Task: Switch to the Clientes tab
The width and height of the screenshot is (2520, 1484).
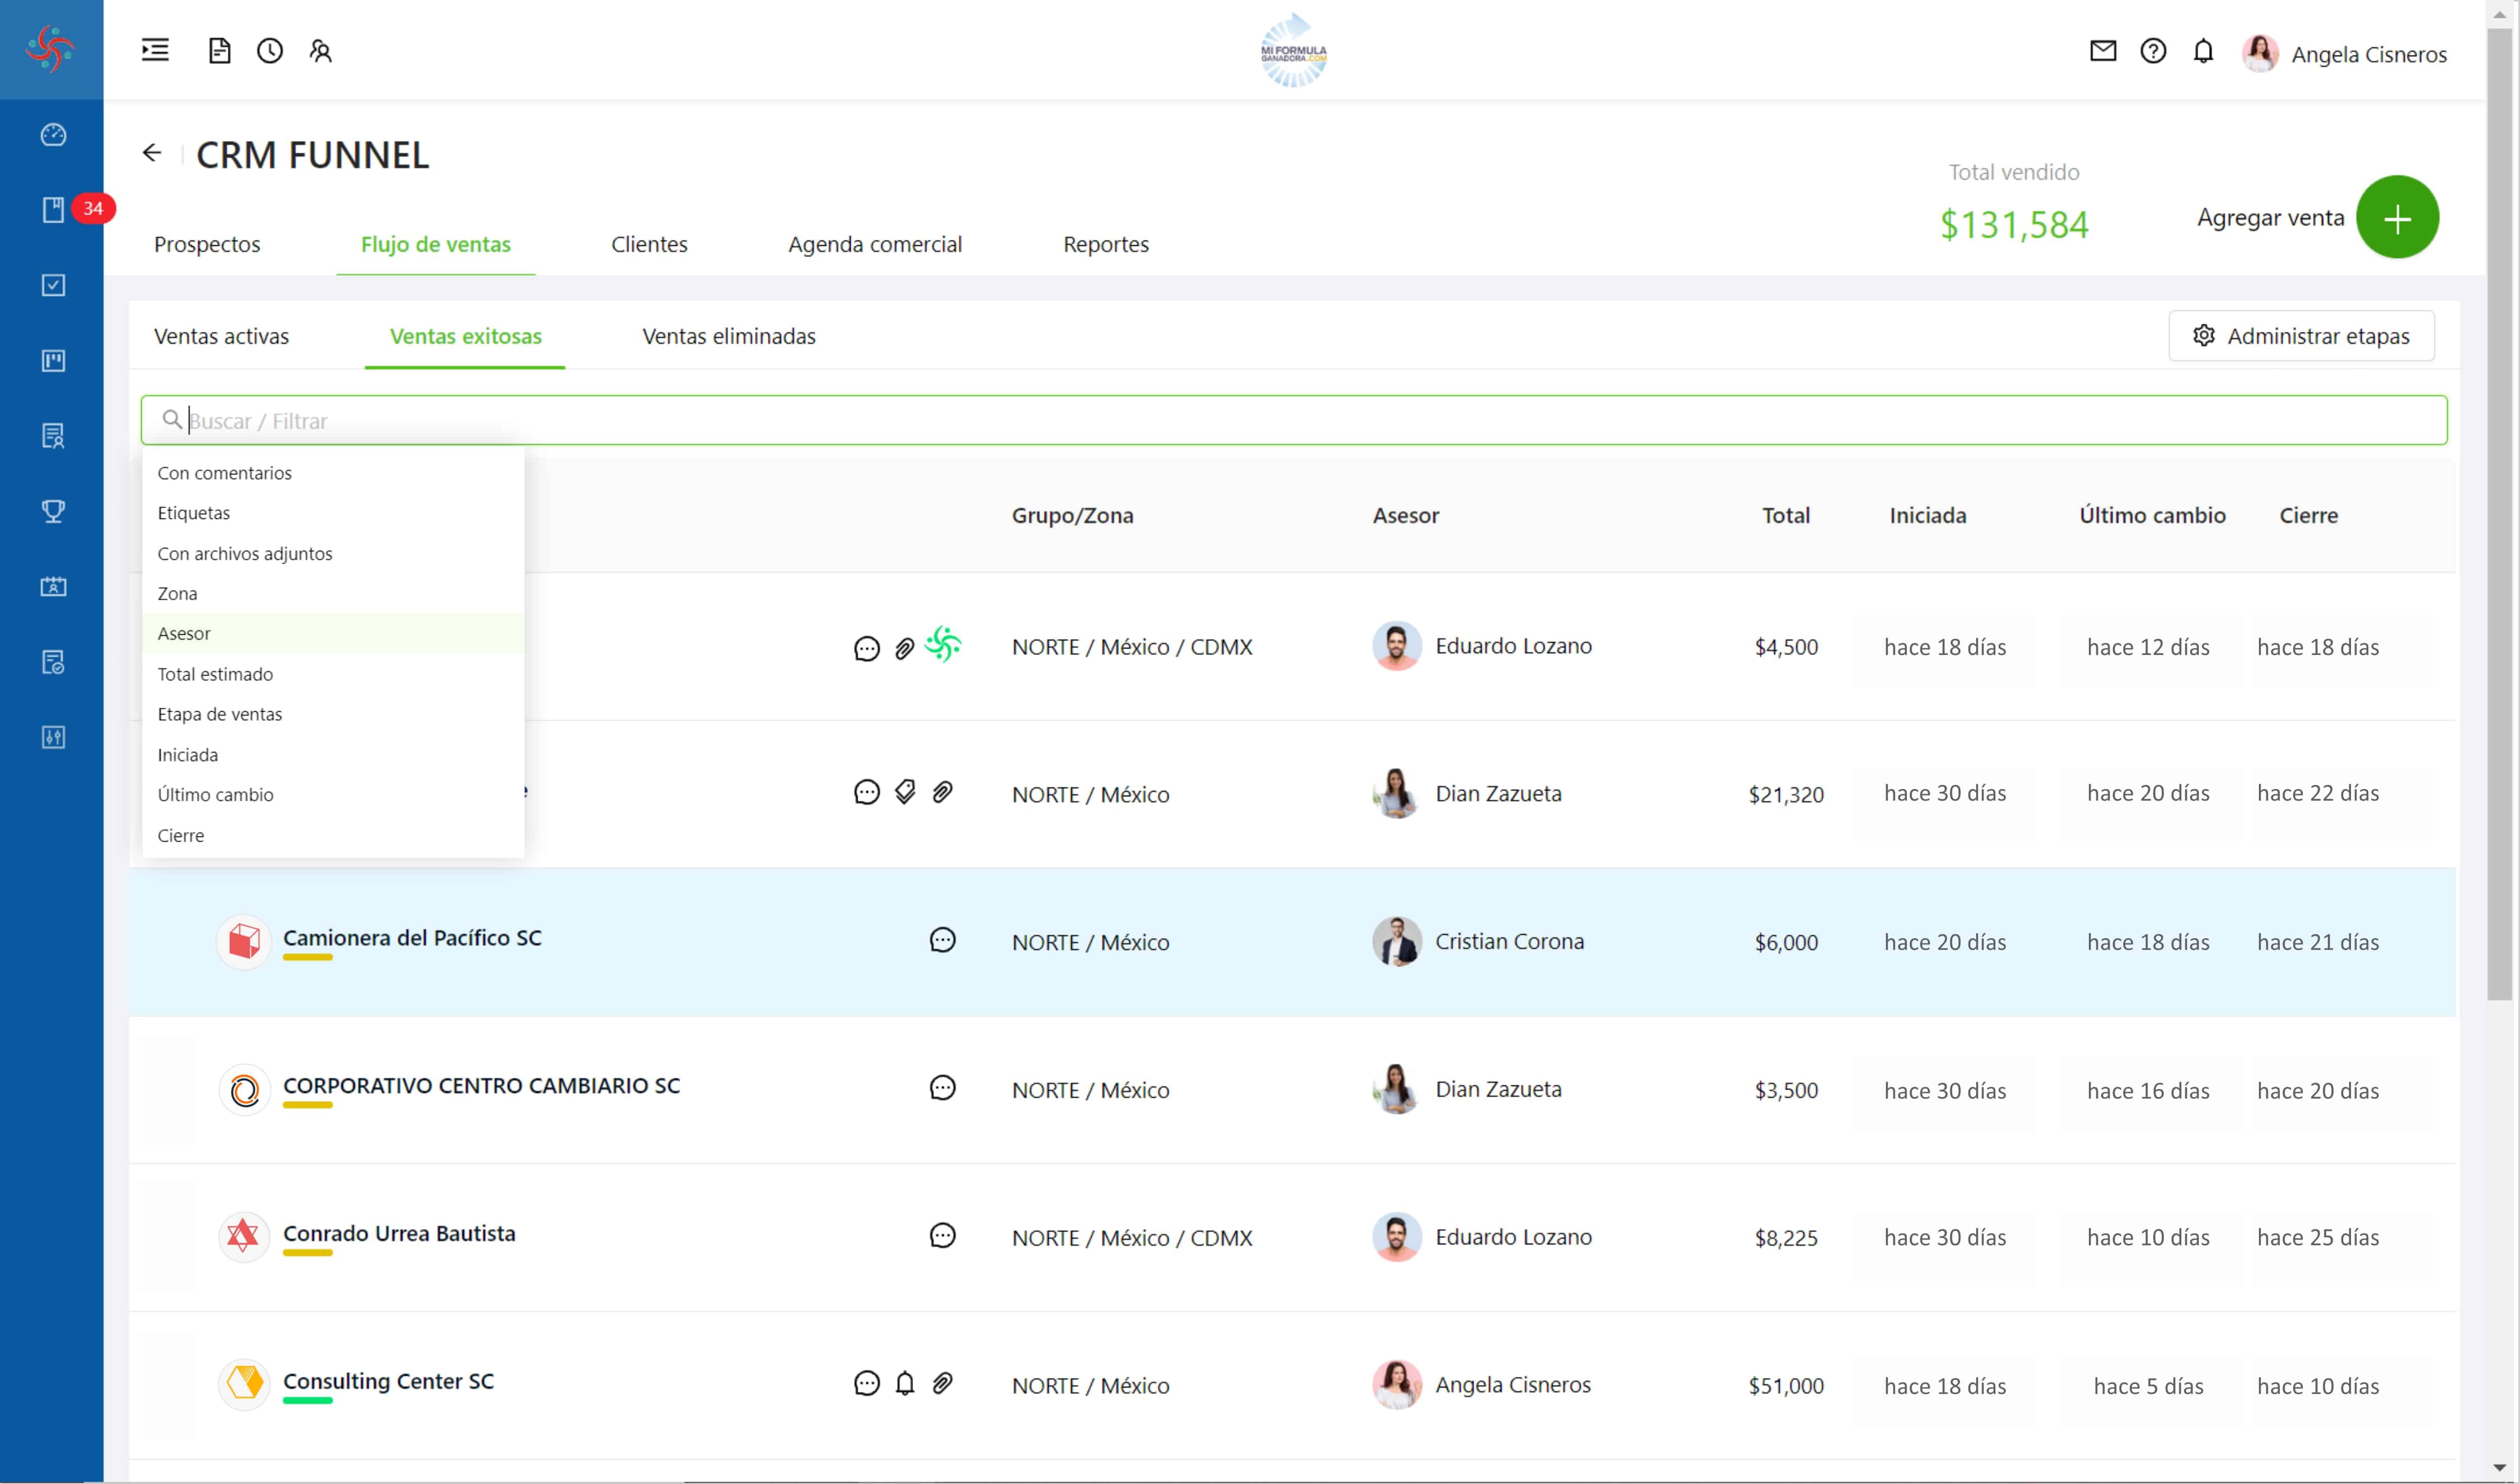Action: [649, 244]
